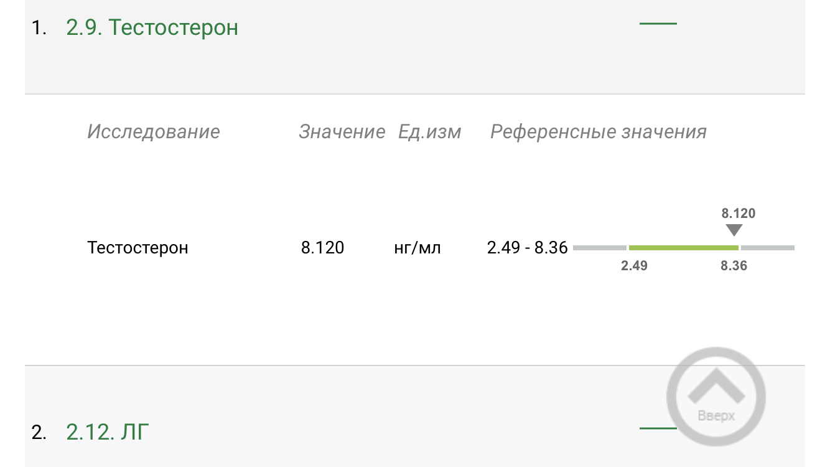The image size is (830, 467).
Task: Click the 2.49 - 8.36 reference range text
Action: click(x=527, y=248)
